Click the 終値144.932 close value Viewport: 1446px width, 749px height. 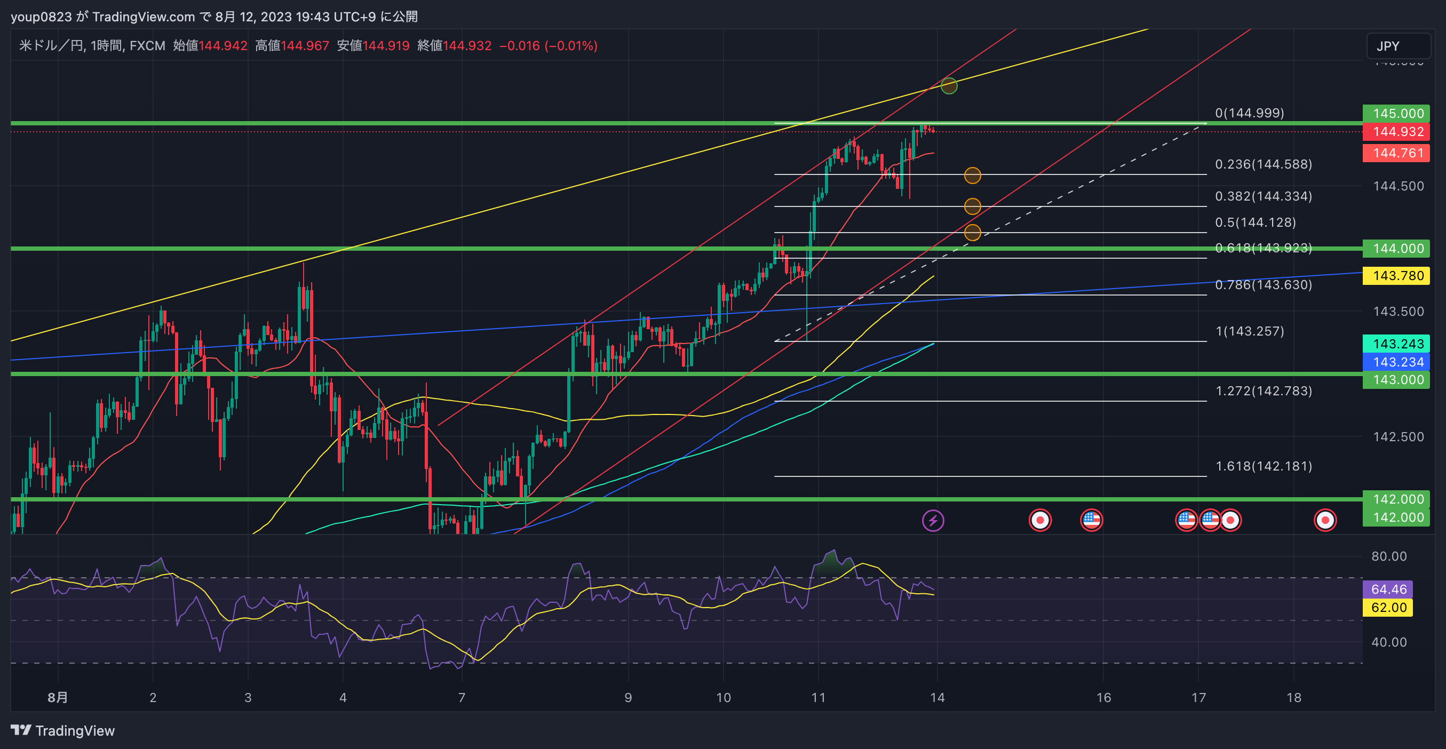click(x=454, y=45)
